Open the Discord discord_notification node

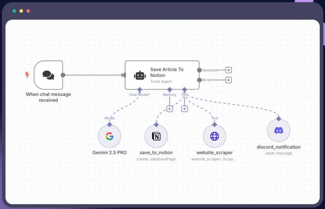click(x=279, y=130)
